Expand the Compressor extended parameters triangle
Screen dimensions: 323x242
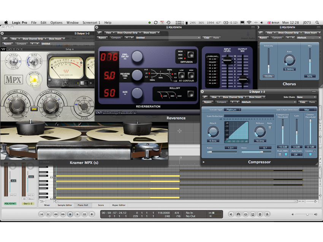204,162
